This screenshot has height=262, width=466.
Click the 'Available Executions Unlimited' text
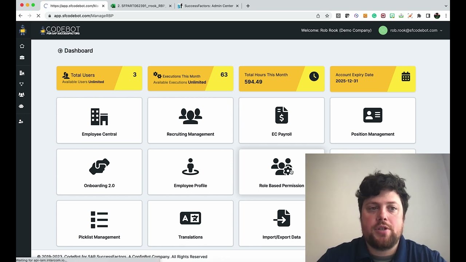click(x=179, y=82)
